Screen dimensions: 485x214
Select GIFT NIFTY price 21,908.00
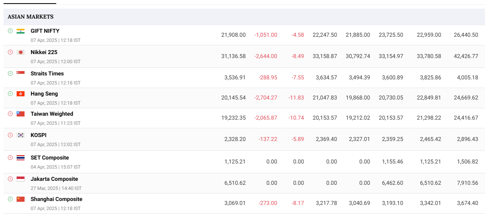click(x=233, y=35)
